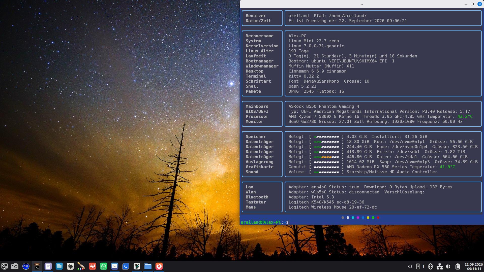Open the paintbrush drawing app
The width and height of the screenshot is (484, 272).
click(81, 266)
